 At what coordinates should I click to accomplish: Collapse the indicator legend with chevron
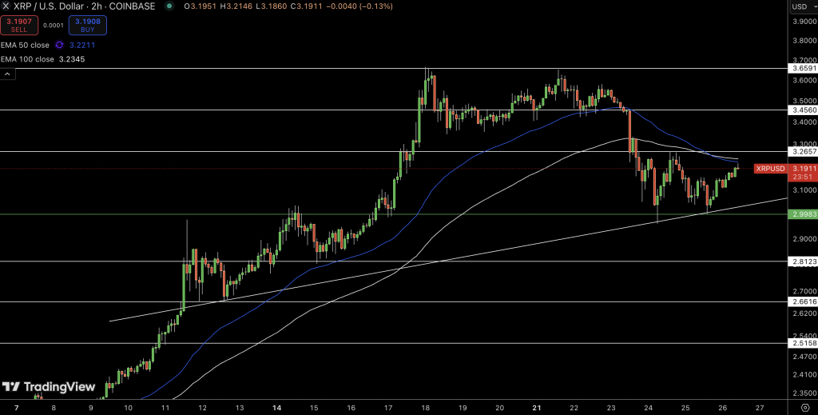[x=7, y=74]
